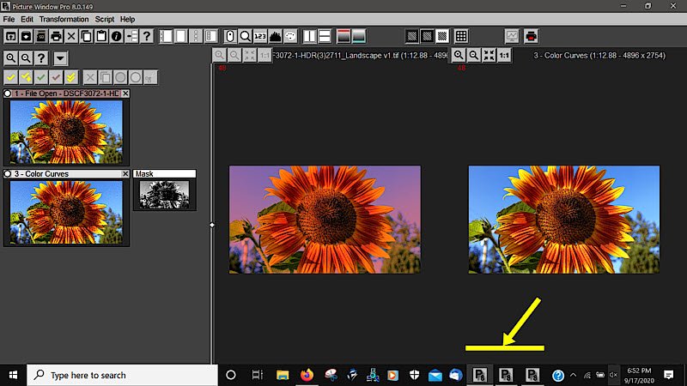Click the pane divider handle
Screen dimensions: 687x386
tap(212, 225)
